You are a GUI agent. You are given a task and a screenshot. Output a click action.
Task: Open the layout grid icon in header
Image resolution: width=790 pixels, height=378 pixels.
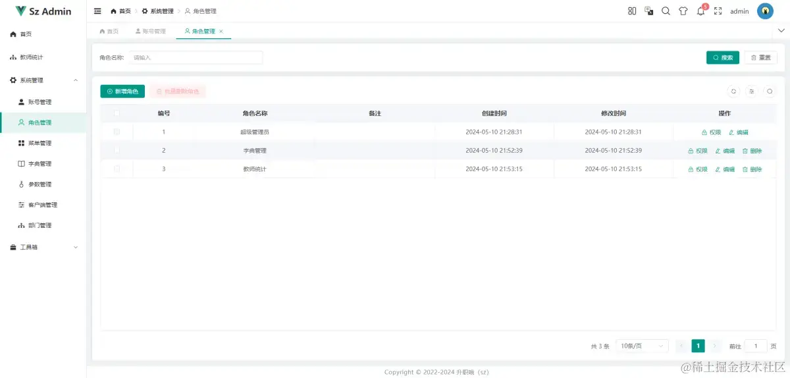(x=632, y=11)
